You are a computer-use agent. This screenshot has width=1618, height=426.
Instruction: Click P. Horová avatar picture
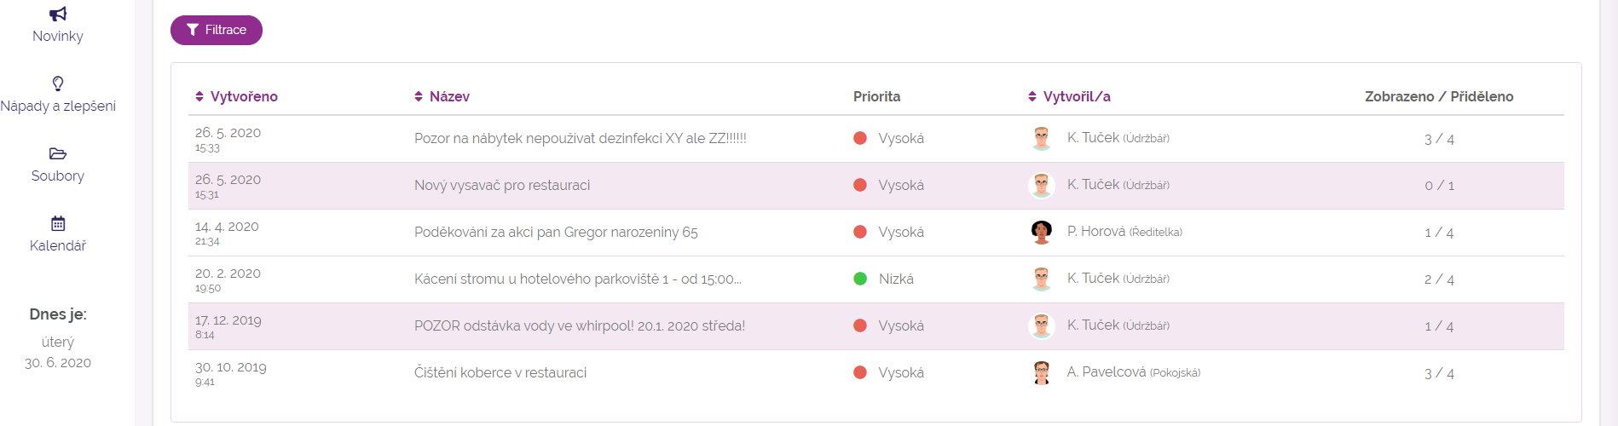coord(1041,232)
